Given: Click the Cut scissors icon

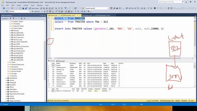Looking at the screenshot, I should coord(56,8).
